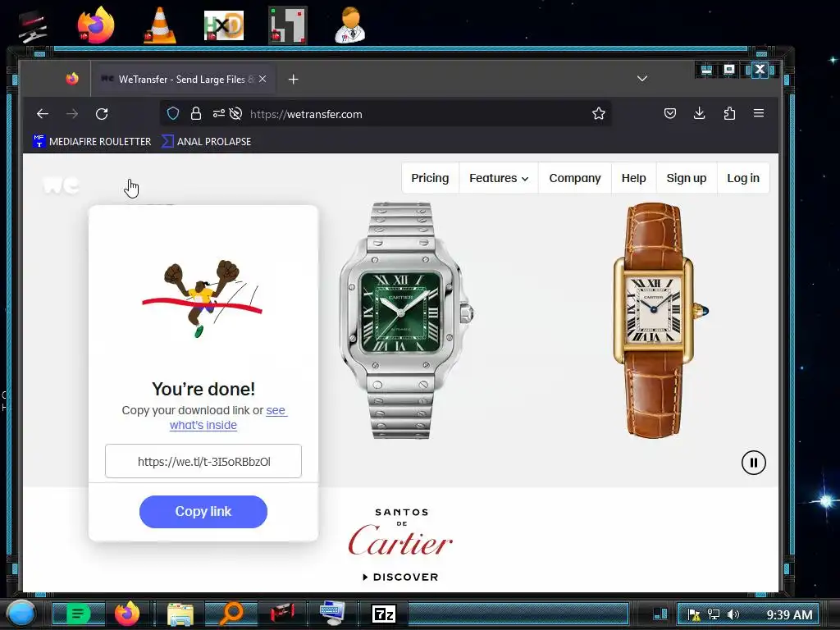Open the red device taskbar icon
840x630 pixels.
click(x=282, y=614)
